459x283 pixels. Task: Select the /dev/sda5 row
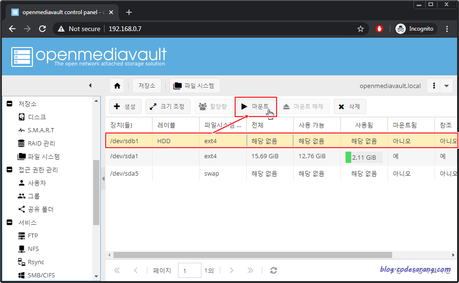282,174
